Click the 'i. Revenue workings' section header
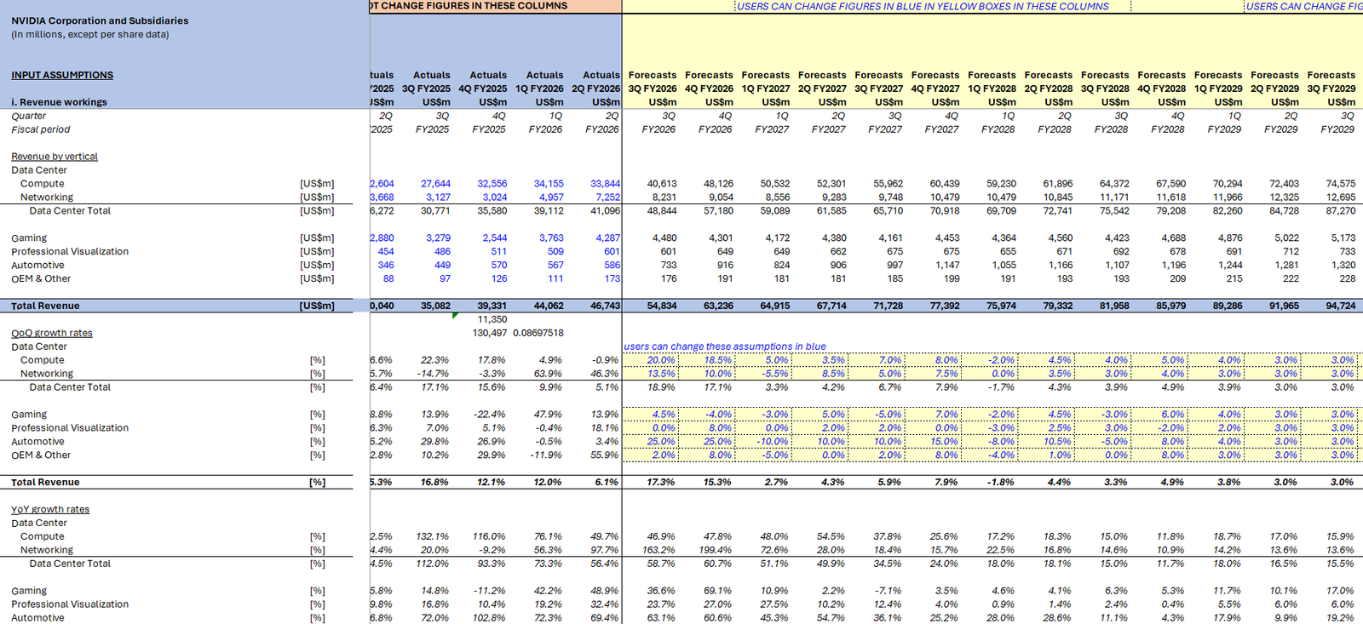The height and width of the screenshot is (624, 1363). (59, 102)
